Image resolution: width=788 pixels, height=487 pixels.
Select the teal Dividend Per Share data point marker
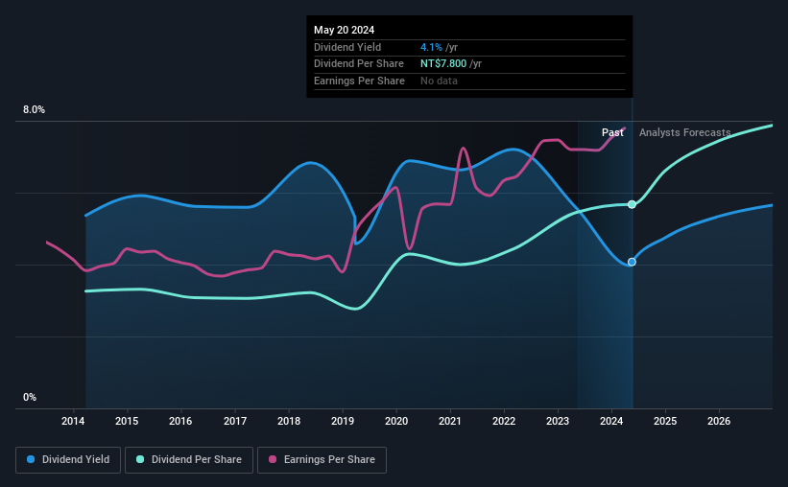click(x=632, y=204)
